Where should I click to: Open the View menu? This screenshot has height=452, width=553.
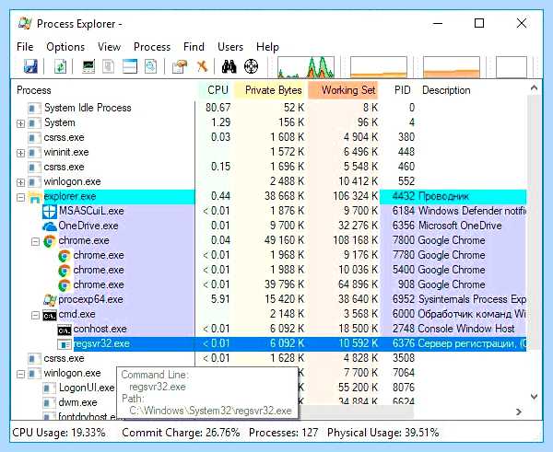tap(109, 47)
